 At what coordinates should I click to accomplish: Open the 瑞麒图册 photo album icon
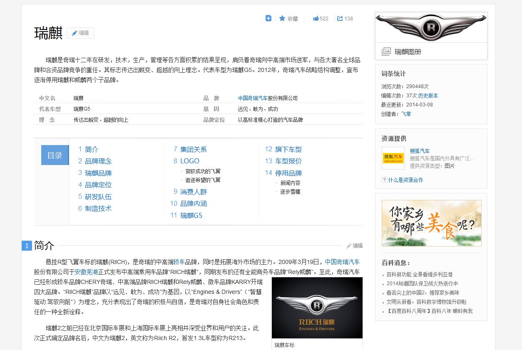[386, 52]
